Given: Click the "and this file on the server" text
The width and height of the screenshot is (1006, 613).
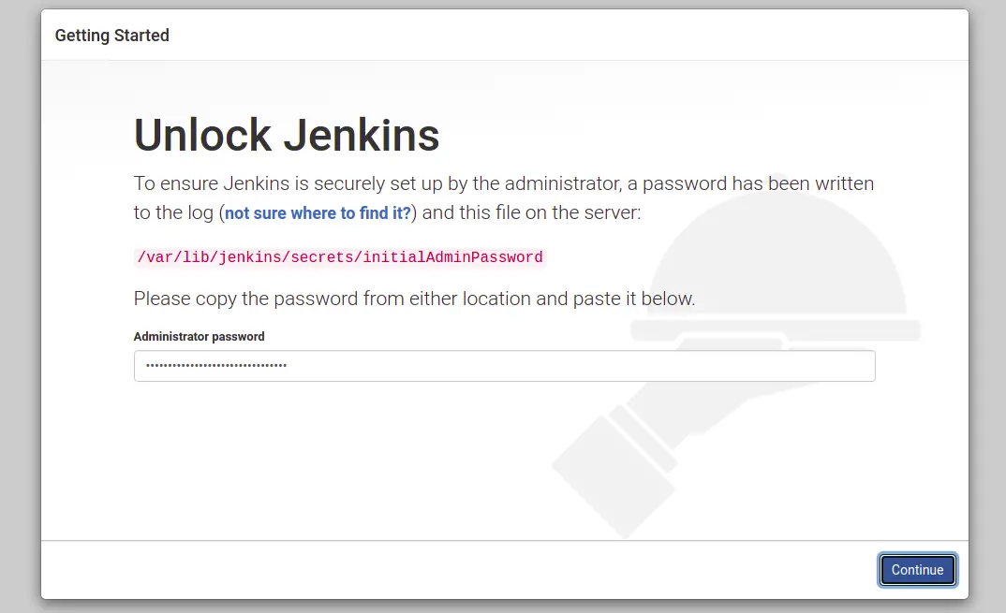Looking at the screenshot, I should tap(532, 212).
